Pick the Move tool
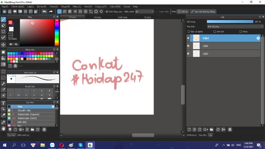Image resolution: width=265 pixels, height=149 pixels. [3, 45]
